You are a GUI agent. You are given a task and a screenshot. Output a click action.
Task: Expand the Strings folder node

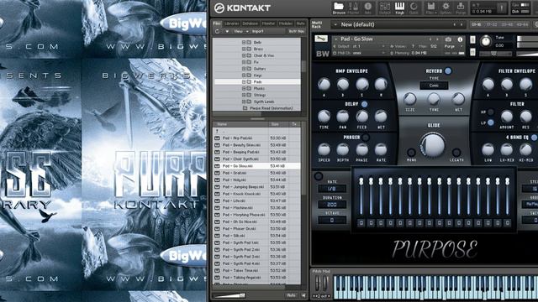coord(244,95)
